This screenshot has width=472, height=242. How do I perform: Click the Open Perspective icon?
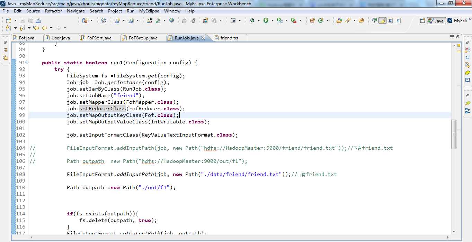pos(422,21)
